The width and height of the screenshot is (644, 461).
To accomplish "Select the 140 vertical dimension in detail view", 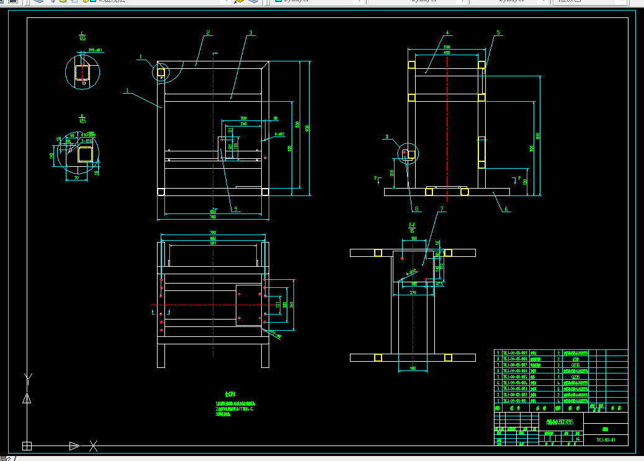I will [51, 156].
